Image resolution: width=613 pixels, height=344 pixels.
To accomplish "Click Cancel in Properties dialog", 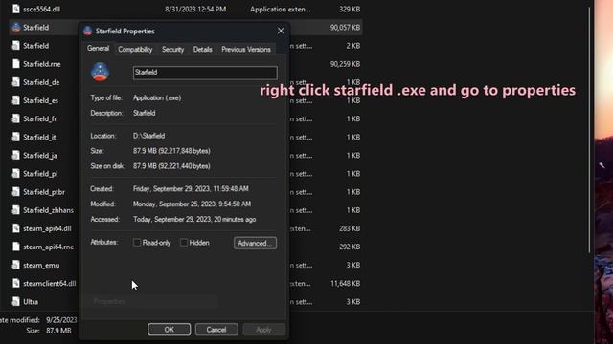I will pos(216,330).
